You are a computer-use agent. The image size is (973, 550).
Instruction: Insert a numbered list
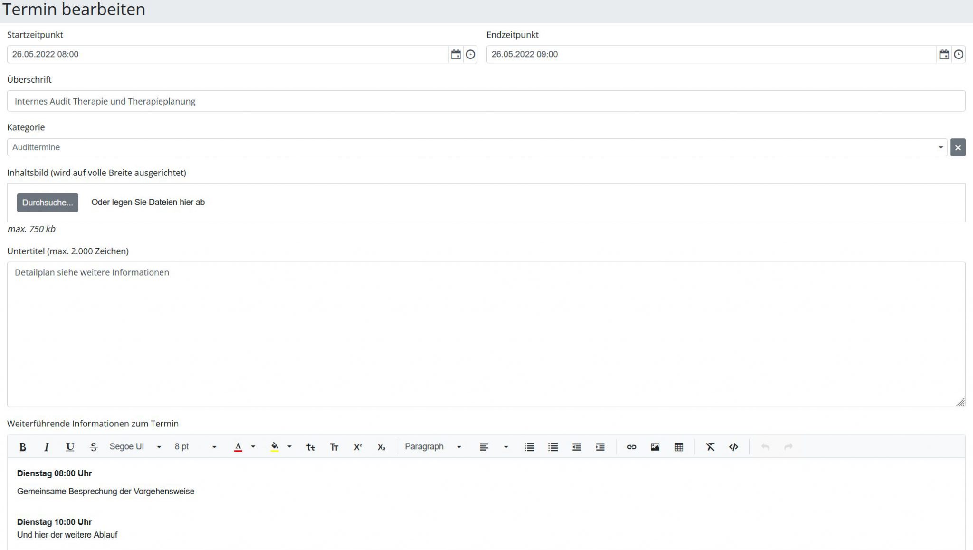(x=529, y=447)
